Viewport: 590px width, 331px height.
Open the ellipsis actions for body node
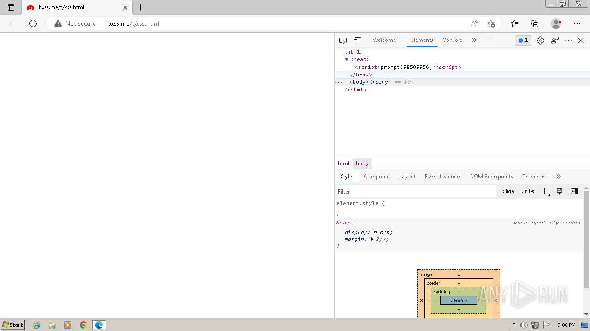click(339, 82)
